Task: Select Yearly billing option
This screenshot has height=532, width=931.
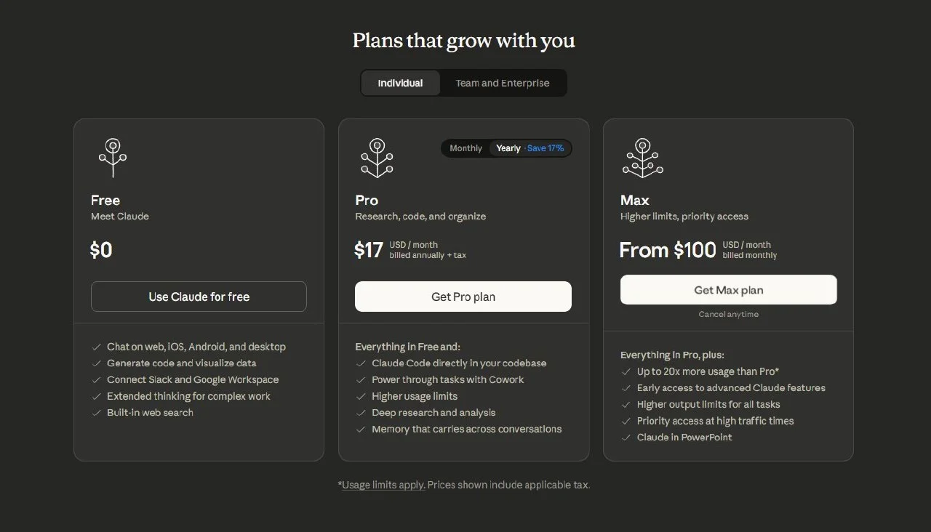Action: click(x=508, y=148)
